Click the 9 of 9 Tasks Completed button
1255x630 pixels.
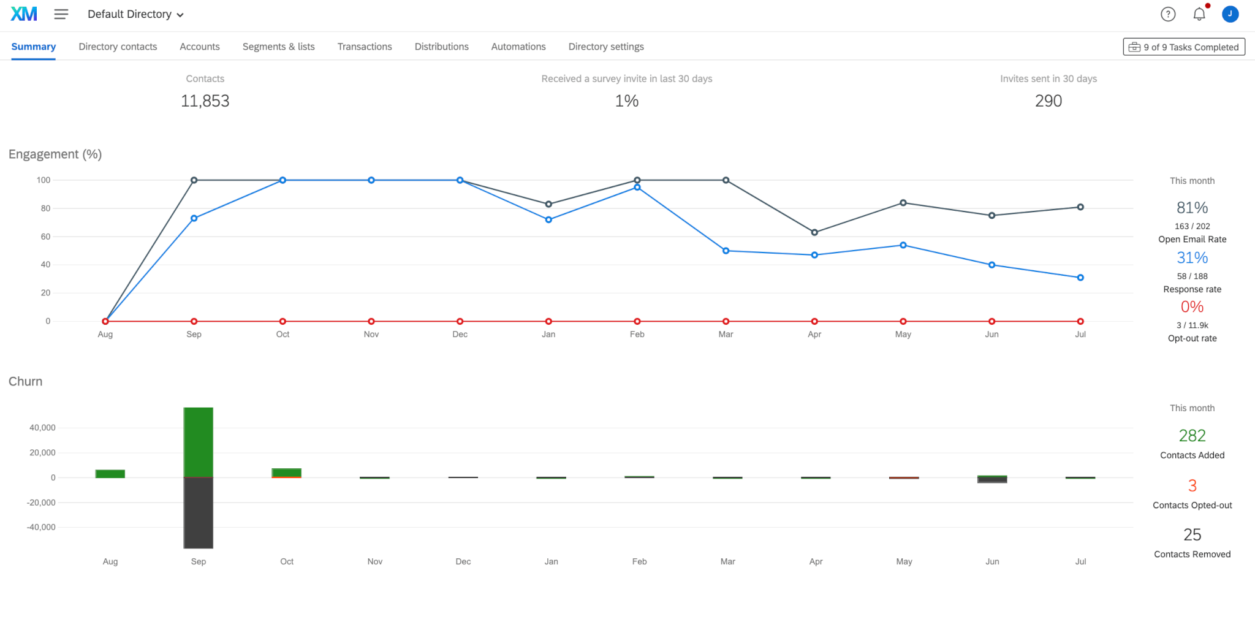pyautogui.click(x=1184, y=47)
